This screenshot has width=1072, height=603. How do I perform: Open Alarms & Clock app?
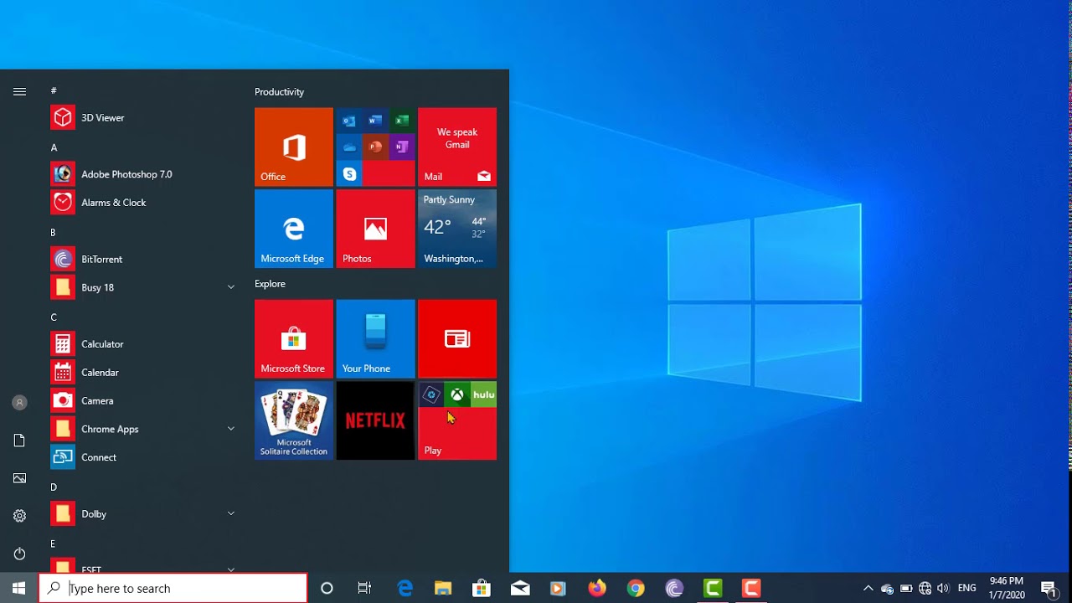[142, 203]
